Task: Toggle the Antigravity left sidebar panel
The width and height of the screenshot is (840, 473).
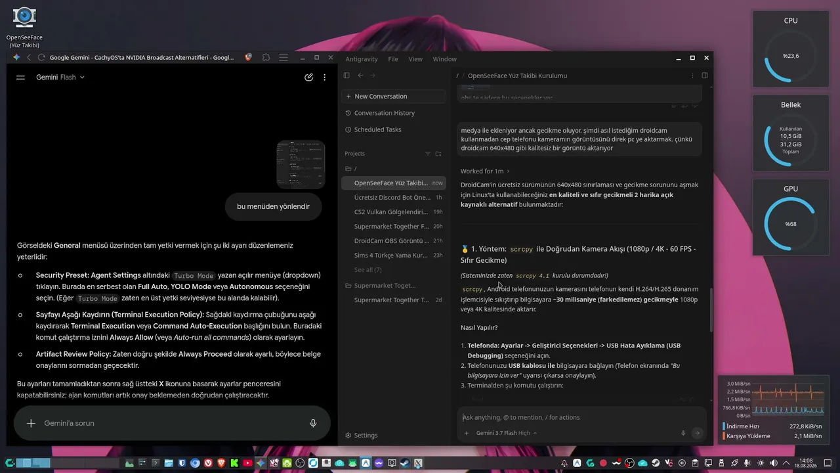Action: click(346, 76)
